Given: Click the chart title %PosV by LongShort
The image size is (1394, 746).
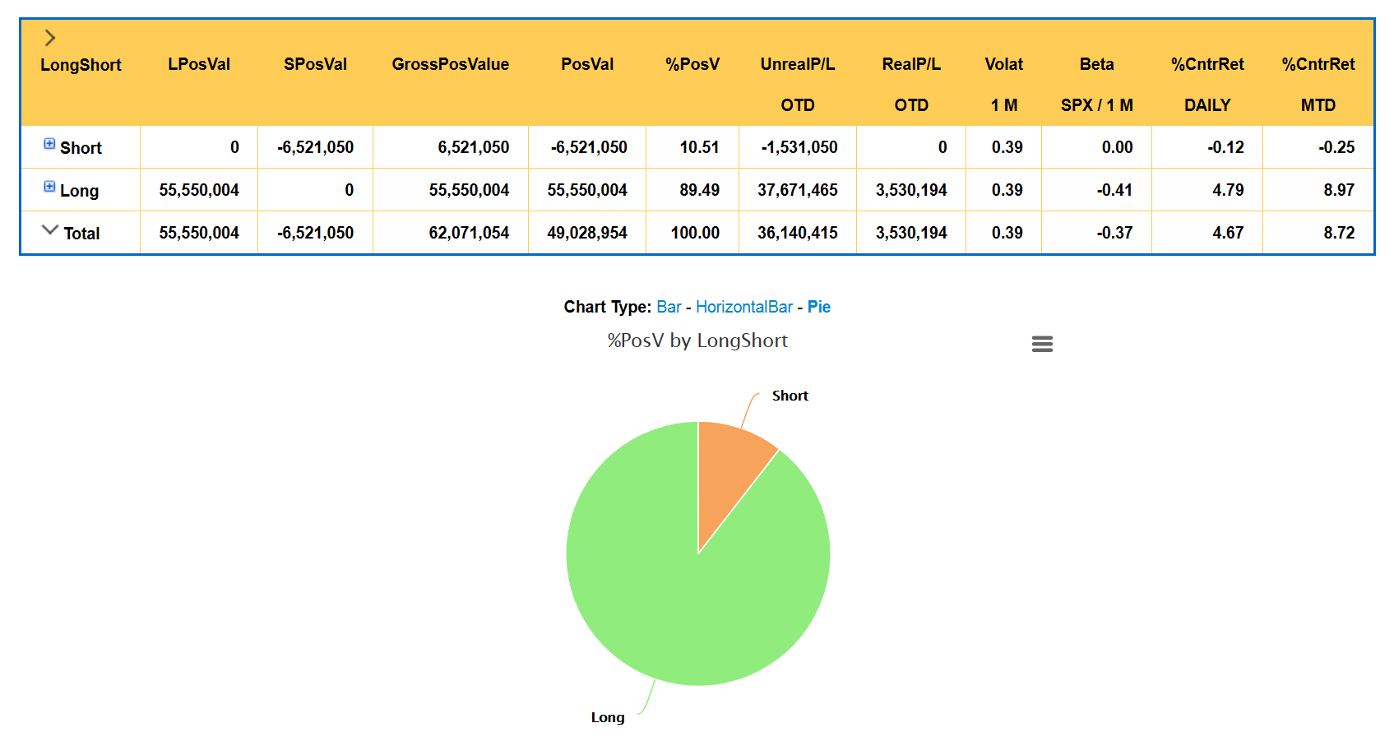Looking at the screenshot, I should pyautogui.click(x=697, y=341).
